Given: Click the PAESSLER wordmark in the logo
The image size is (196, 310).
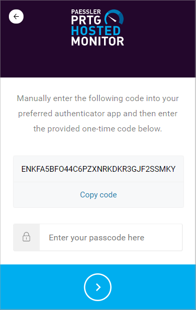Looking at the screenshot, I should 86,12.
